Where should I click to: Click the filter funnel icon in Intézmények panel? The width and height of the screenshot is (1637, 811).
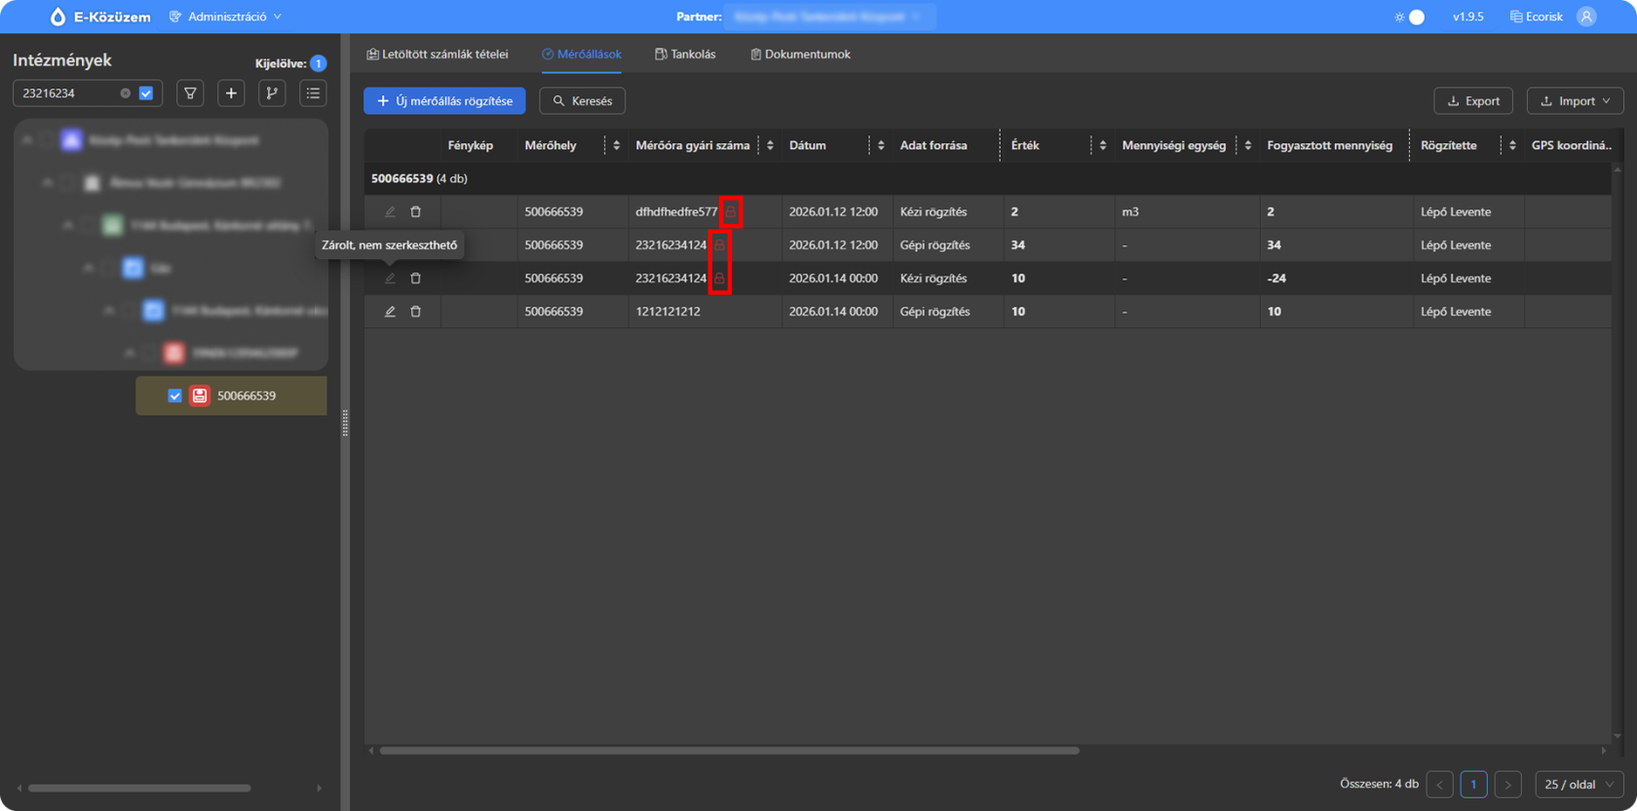click(190, 93)
